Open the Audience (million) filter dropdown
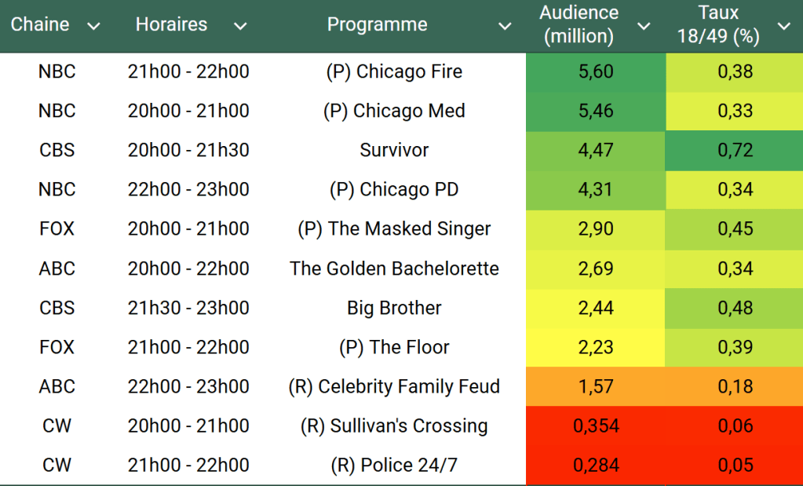Screen dimensions: 803x486 point(644,26)
